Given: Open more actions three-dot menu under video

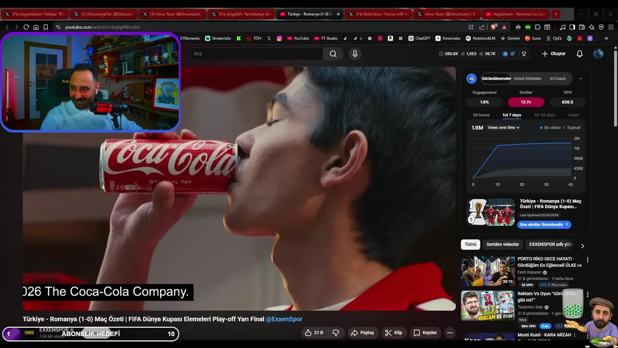Looking at the screenshot, I should click(449, 333).
